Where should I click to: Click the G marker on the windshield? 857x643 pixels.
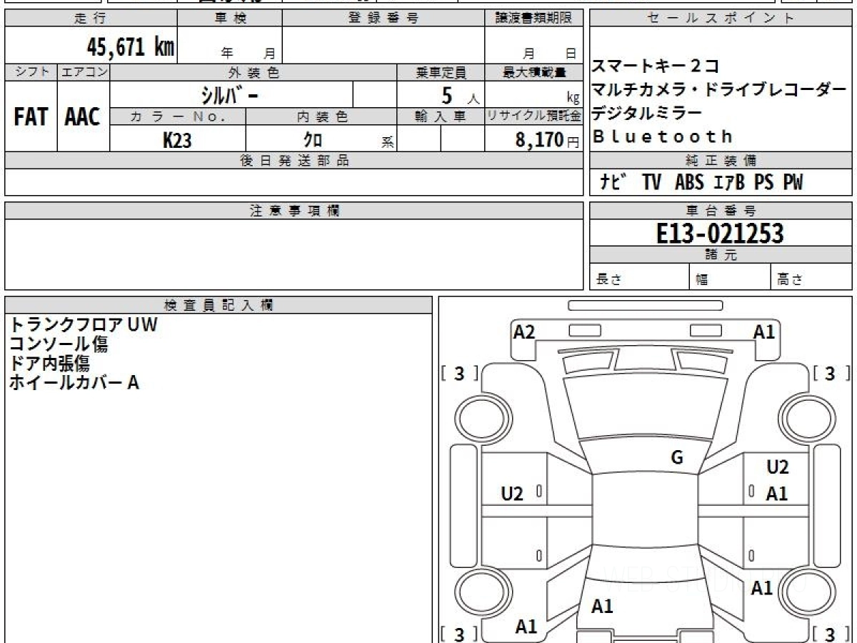(x=677, y=458)
